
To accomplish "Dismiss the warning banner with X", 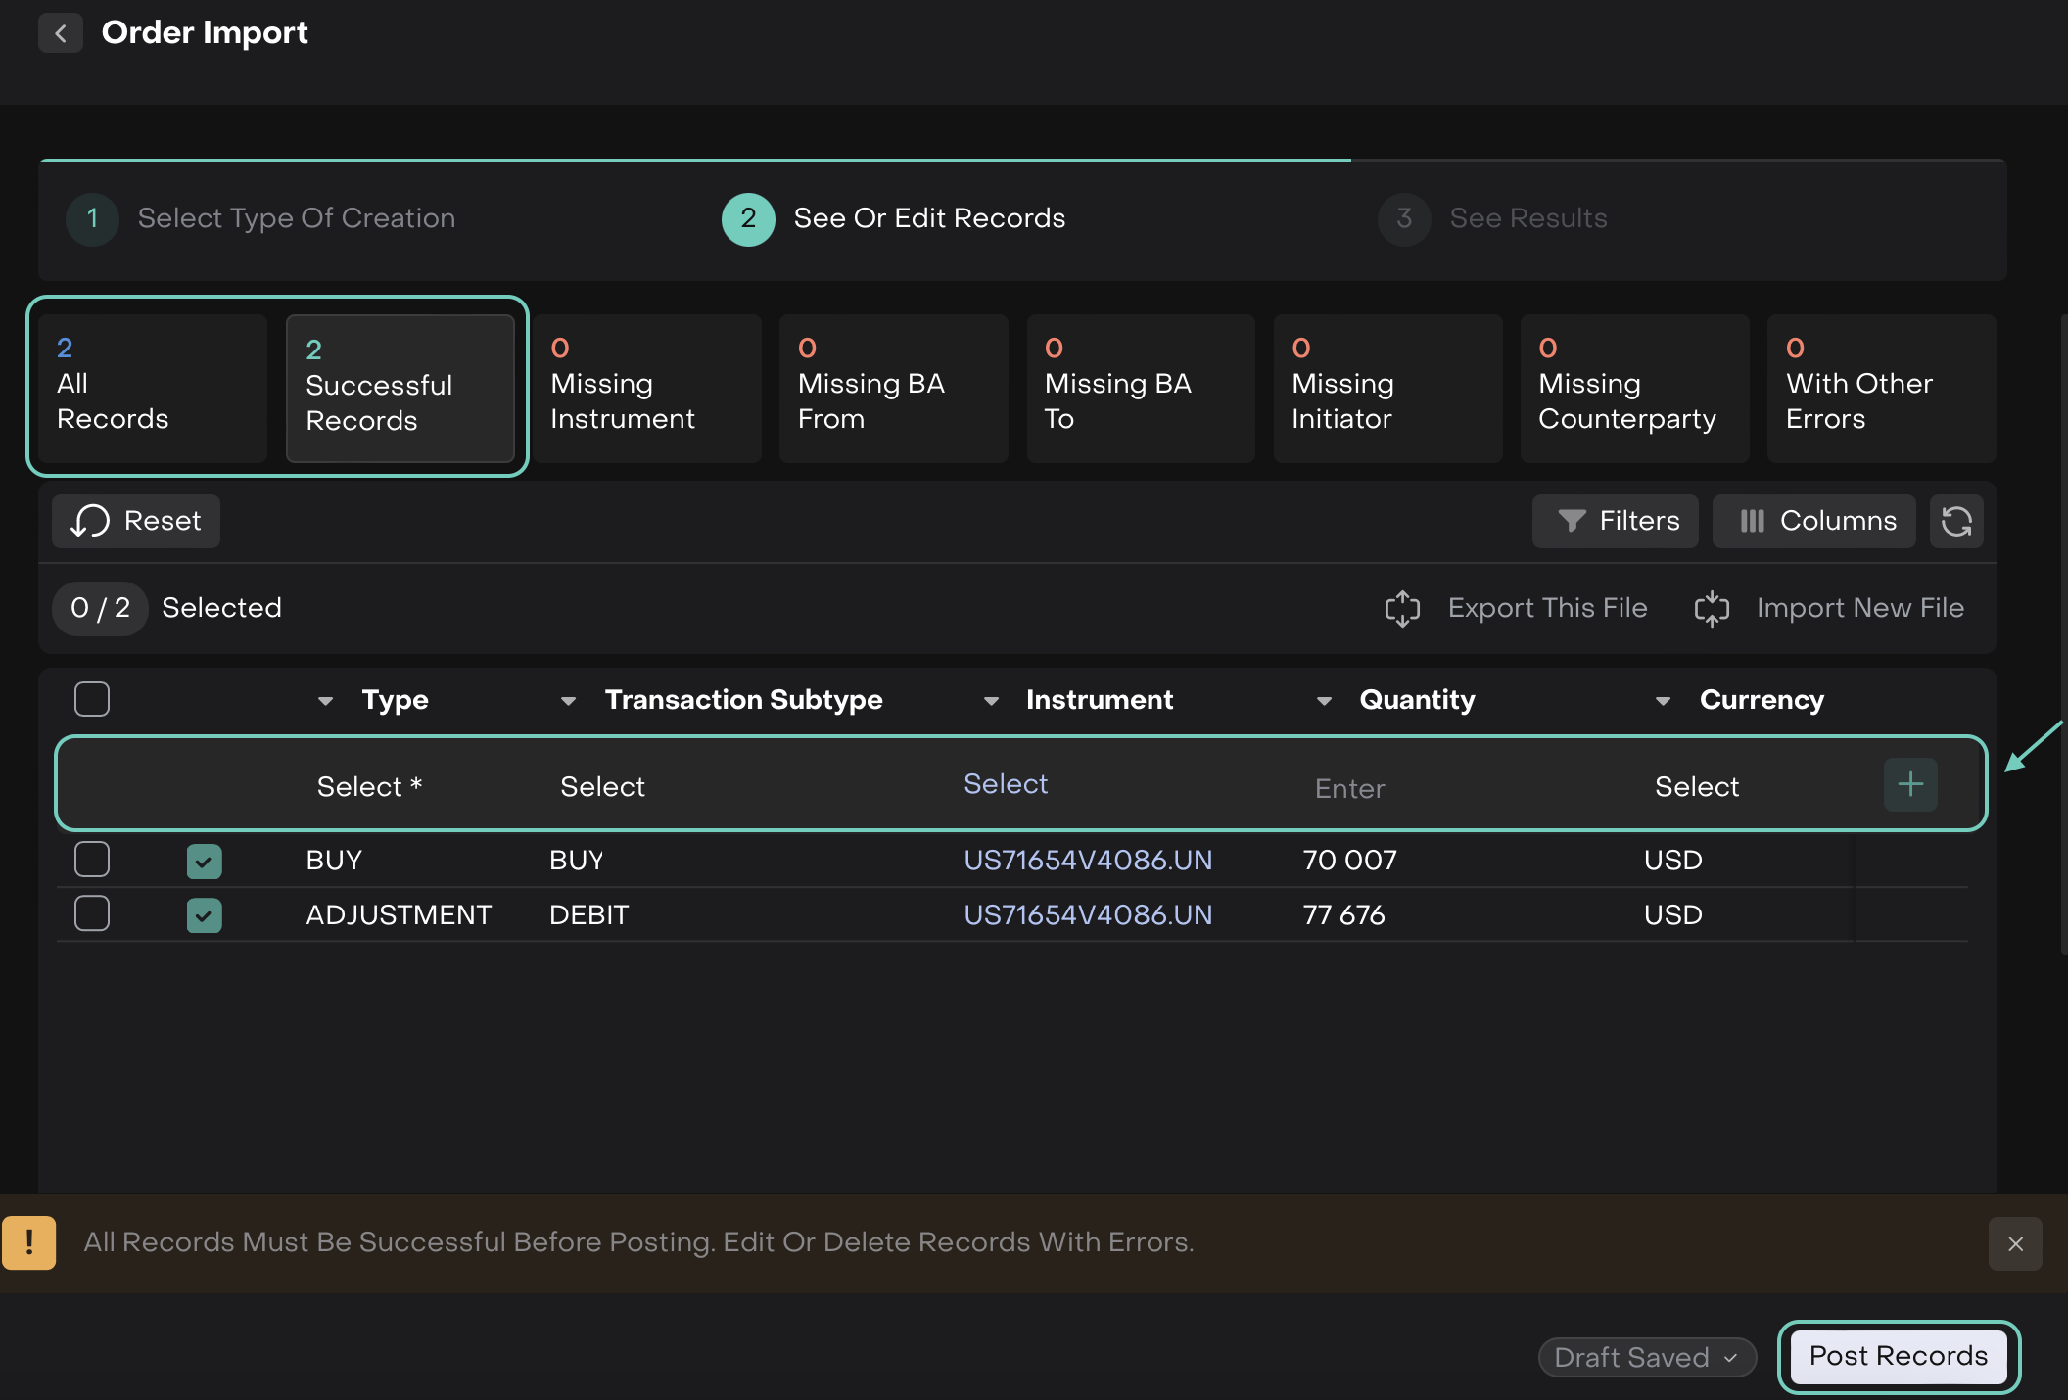I will coord(2014,1243).
